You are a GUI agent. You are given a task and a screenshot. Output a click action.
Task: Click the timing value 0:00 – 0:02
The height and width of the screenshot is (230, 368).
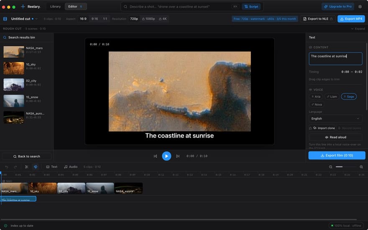tap(352, 72)
